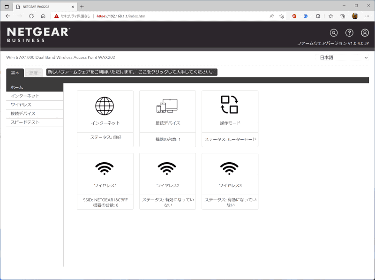Open the browser profile avatar

click(355, 16)
